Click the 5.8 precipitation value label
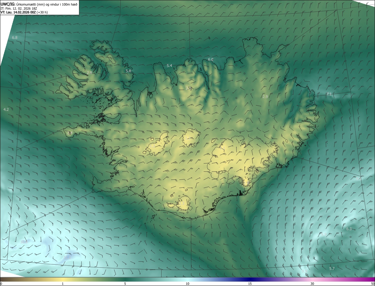The height and width of the screenshot is (286, 375). 128,71
